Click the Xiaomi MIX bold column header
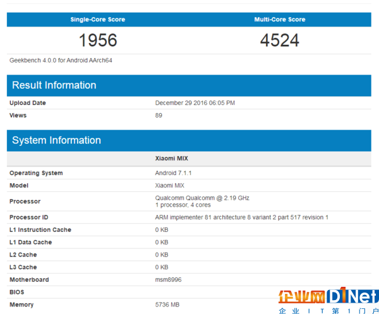 [171, 159]
